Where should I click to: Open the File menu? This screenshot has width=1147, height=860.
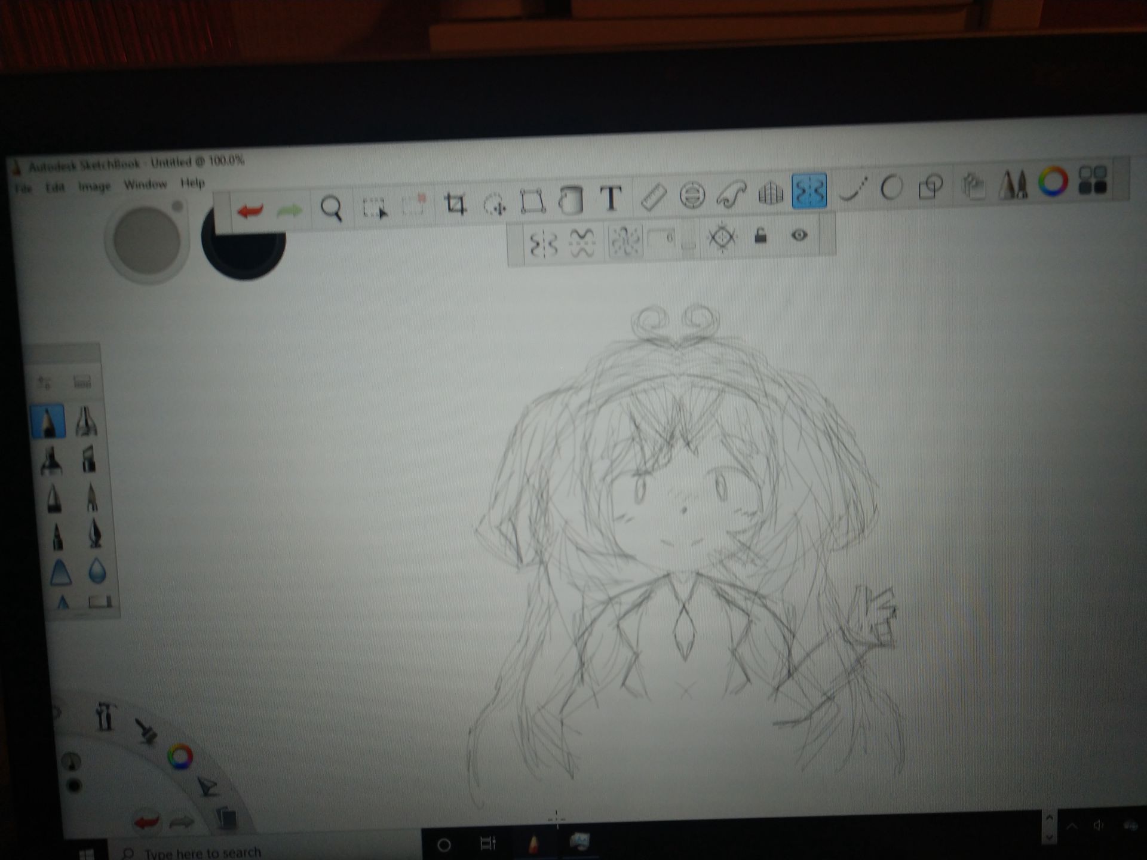click(x=23, y=189)
